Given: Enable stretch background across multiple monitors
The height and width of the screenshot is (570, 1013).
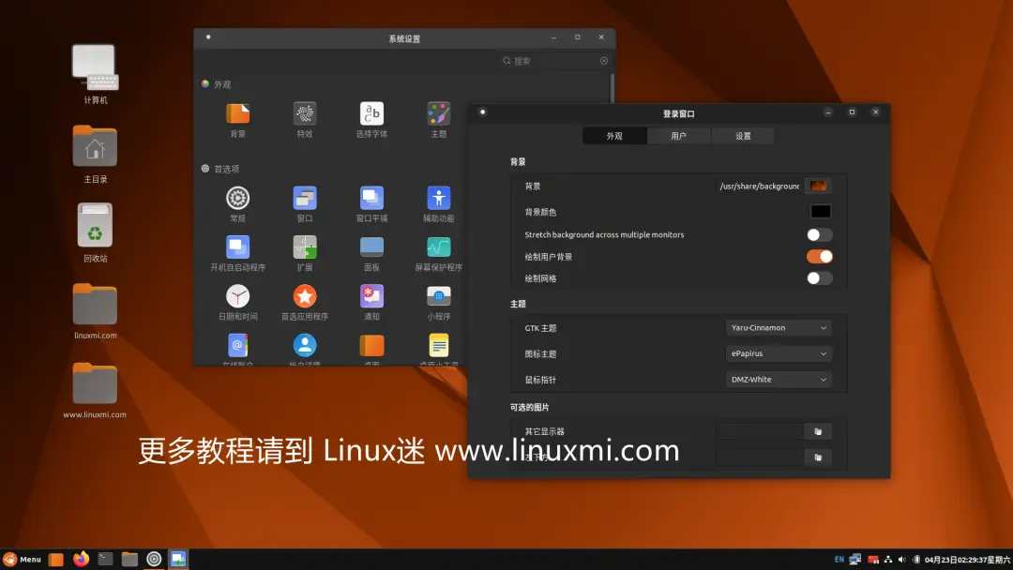Looking at the screenshot, I should [820, 235].
